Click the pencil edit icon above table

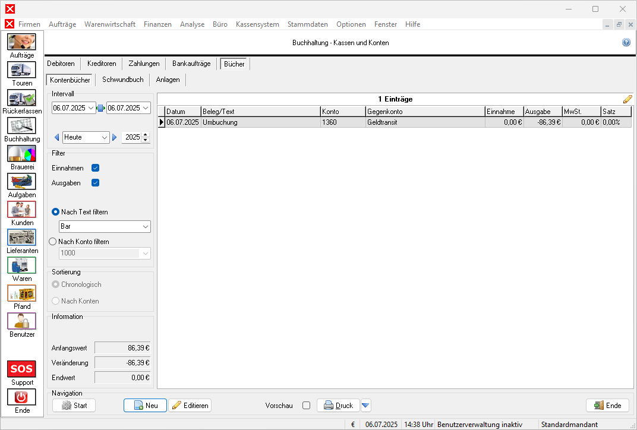tap(627, 99)
